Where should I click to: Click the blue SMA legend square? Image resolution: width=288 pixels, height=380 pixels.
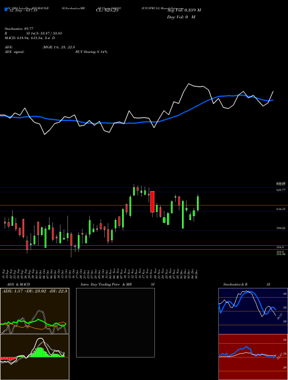coord(6,10)
